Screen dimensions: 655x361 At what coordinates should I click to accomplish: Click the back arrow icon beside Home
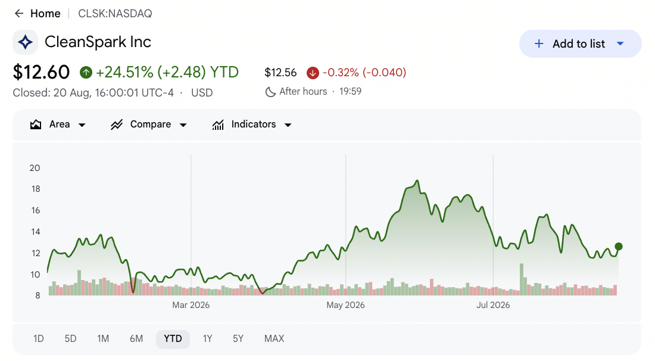pos(19,13)
